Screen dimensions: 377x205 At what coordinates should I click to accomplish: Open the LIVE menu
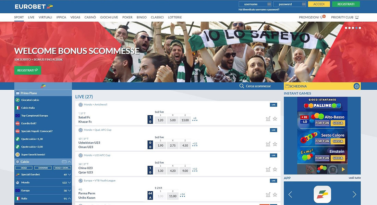[x=31, y=17]
